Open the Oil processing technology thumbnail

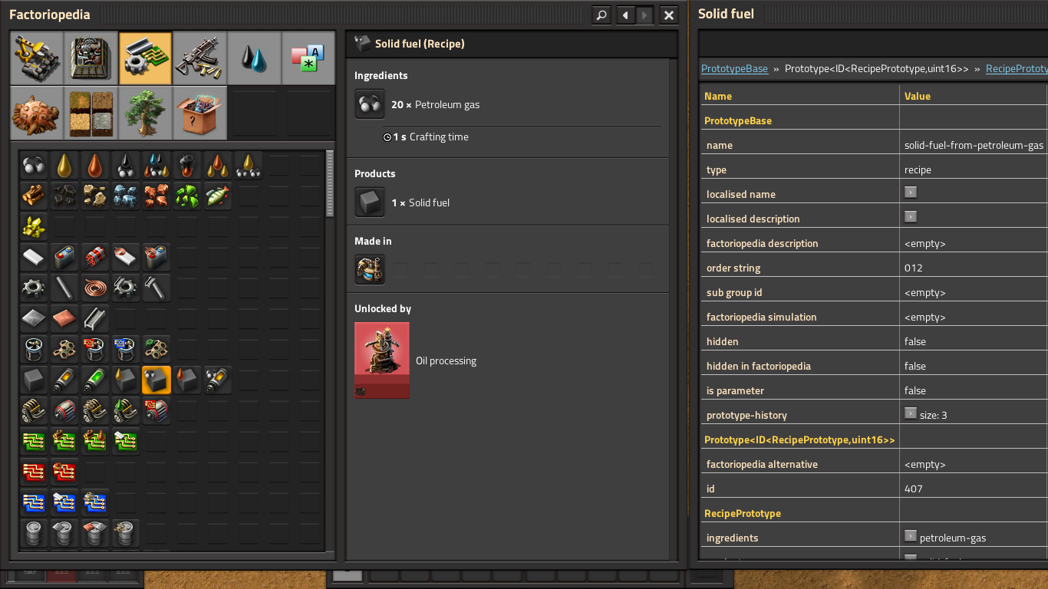point(382,360)
